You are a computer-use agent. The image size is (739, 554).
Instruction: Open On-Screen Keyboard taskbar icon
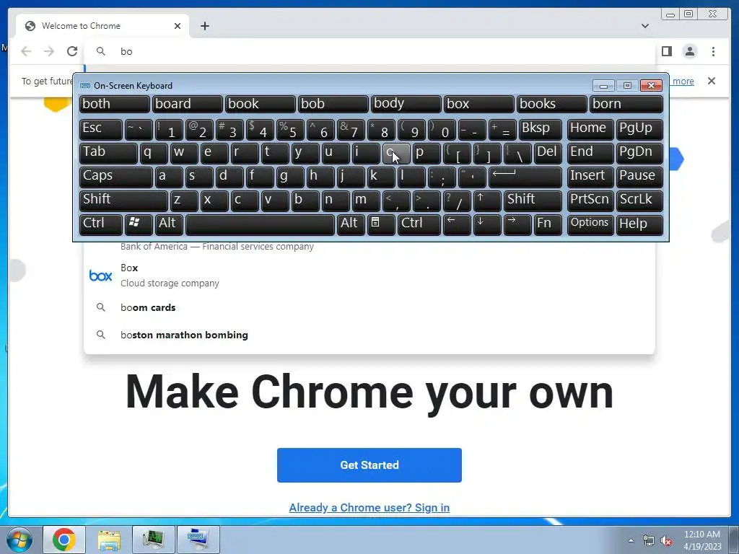click(x=198, y=540)
